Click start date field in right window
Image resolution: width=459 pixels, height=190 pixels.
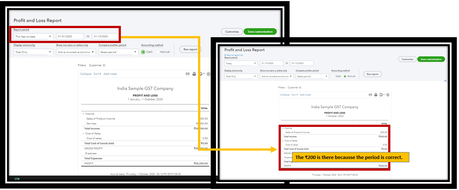(272, 63)
